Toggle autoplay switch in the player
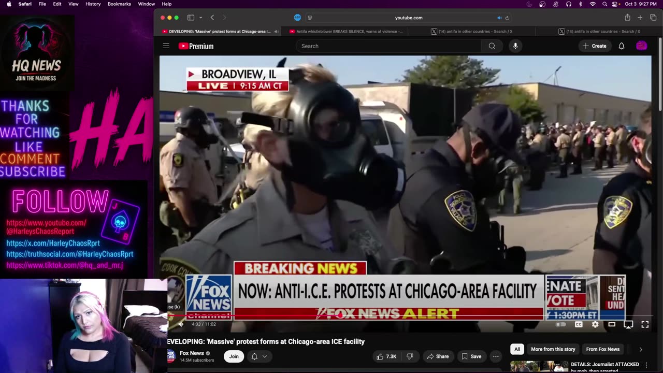663x373 pixels. 561,324
